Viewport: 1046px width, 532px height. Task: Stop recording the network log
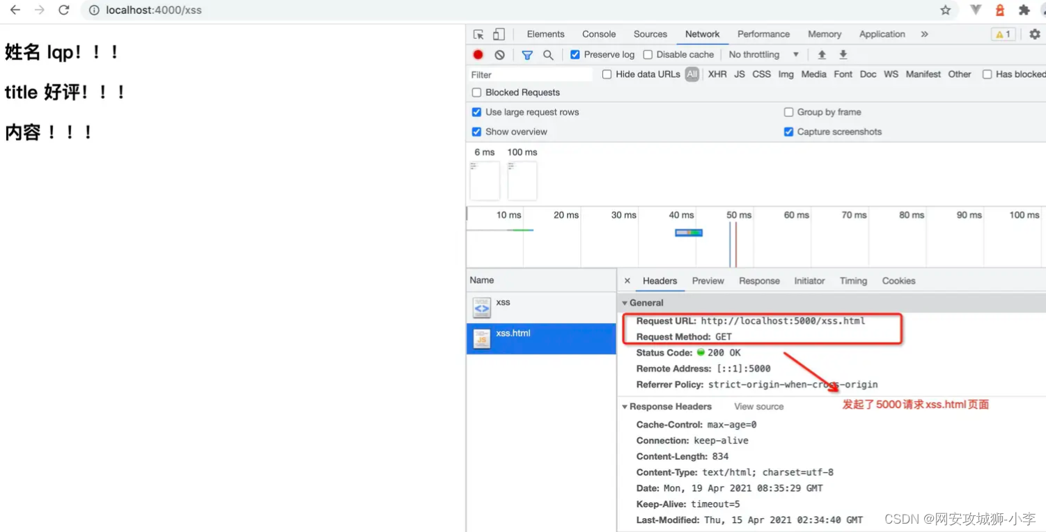pos(478,54)
